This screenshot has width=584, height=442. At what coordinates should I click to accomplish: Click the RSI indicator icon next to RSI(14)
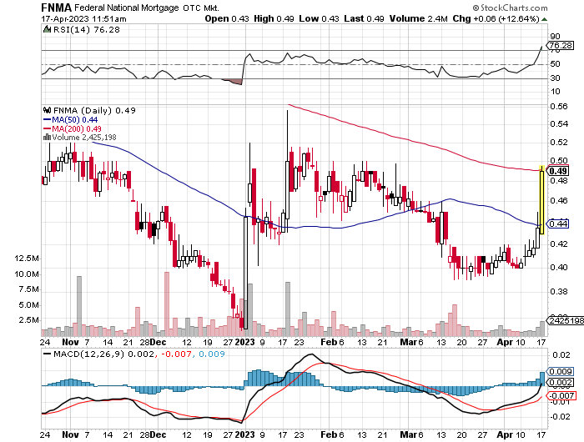[47, 29]
